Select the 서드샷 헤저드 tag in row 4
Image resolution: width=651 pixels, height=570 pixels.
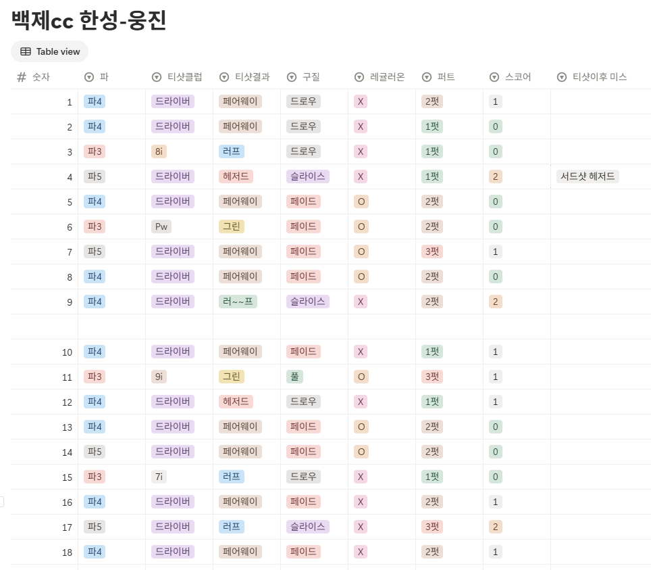[588, 176]
